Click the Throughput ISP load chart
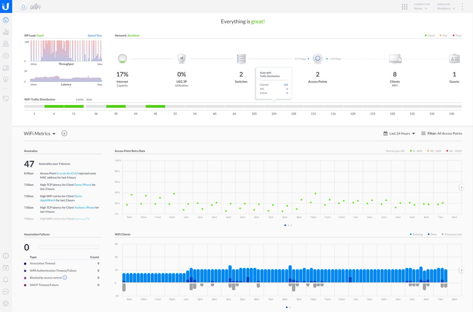The height and width of the screenshot is (312, 473). coord(66,50)
